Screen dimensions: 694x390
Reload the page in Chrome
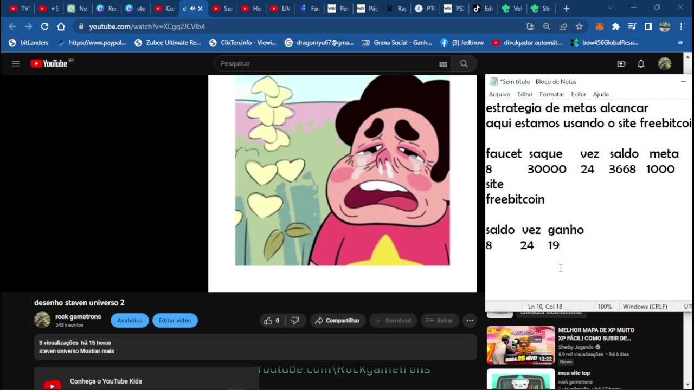(45, 27)
